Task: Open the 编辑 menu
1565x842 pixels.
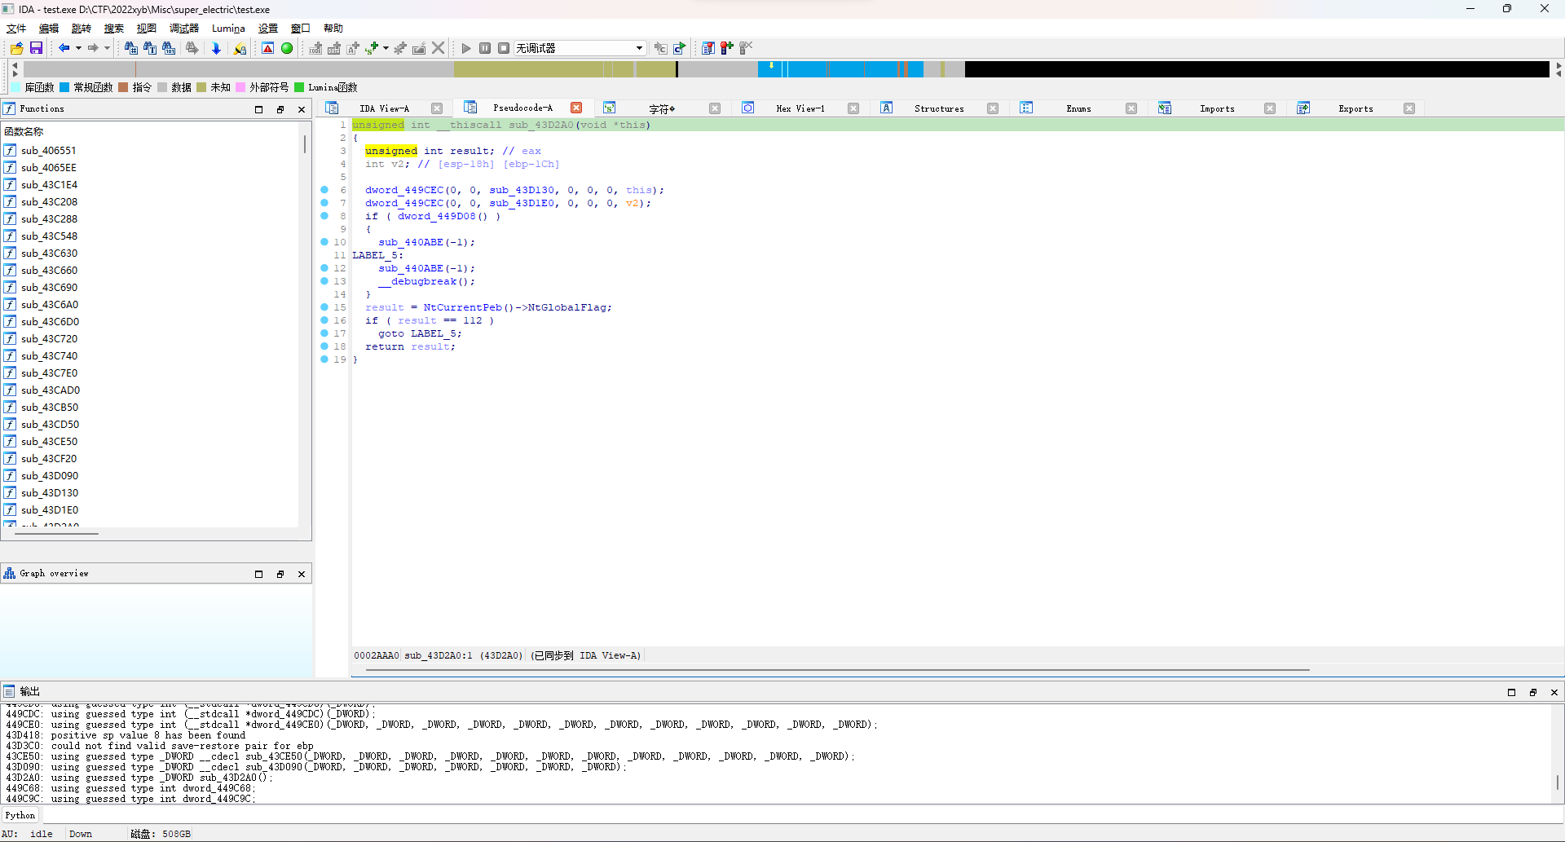Action: (49, 29)
